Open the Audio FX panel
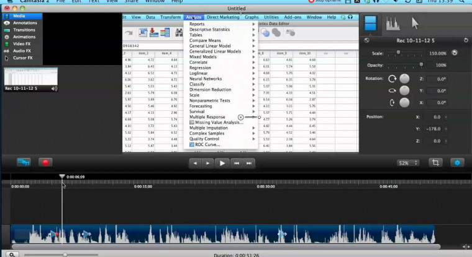 click(22, 51)
